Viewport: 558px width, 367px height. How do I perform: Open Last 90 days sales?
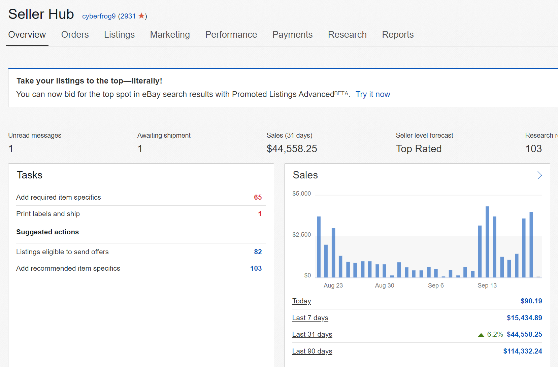(312, 351)
